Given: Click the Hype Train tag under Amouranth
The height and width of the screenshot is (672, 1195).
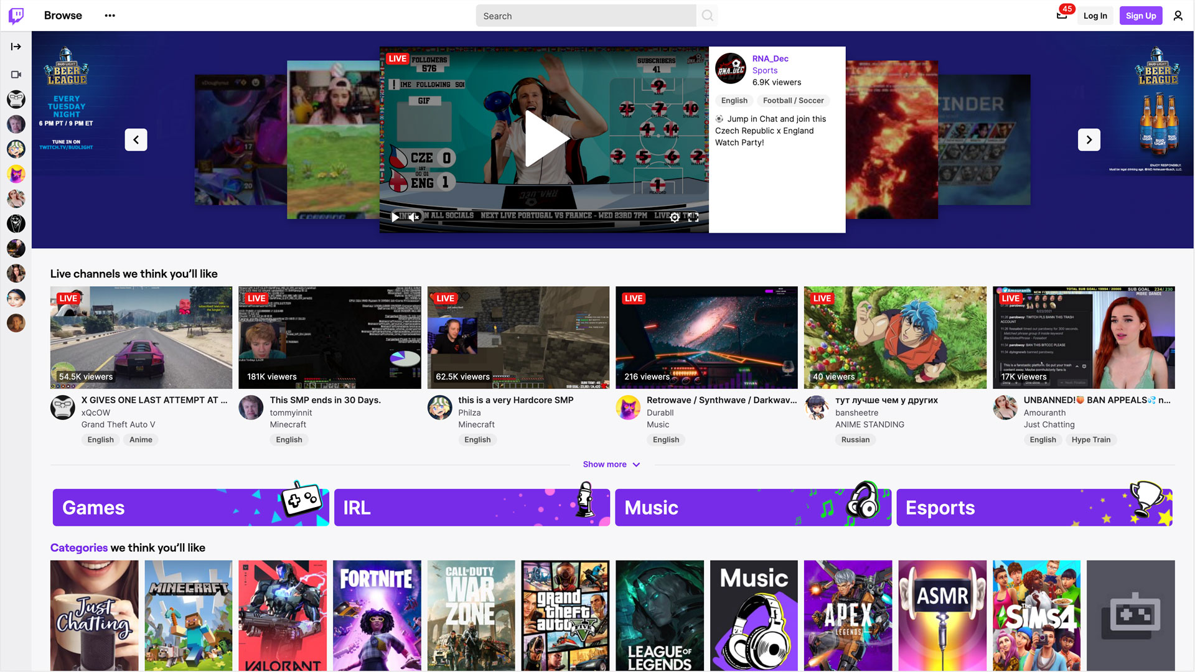Looking at the screenshot, I should click(x=1091, y=440).
